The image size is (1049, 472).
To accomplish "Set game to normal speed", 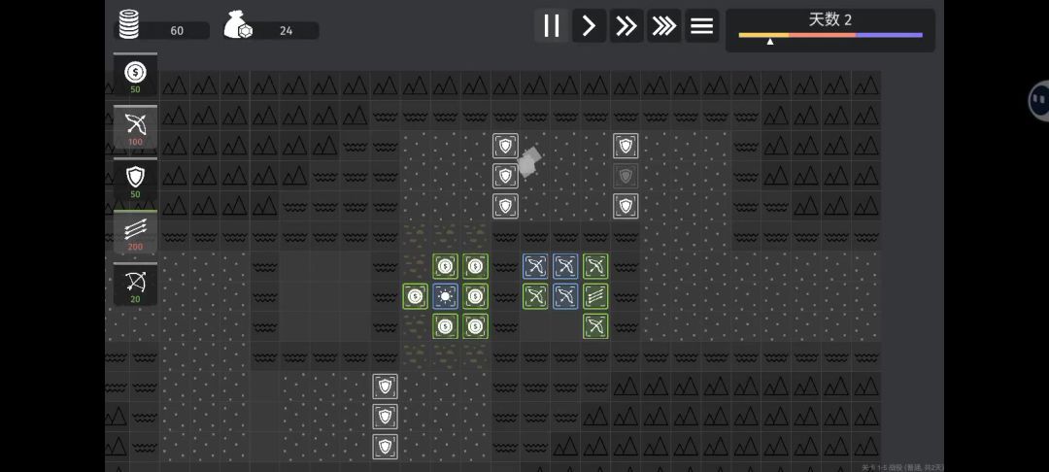I will coord(589,26).
